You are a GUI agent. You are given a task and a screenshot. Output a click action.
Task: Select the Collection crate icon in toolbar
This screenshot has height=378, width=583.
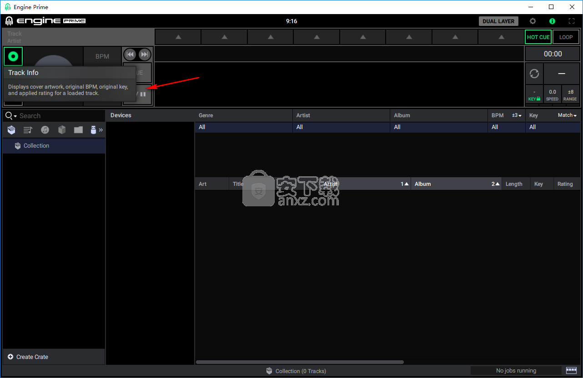[11, 130]
